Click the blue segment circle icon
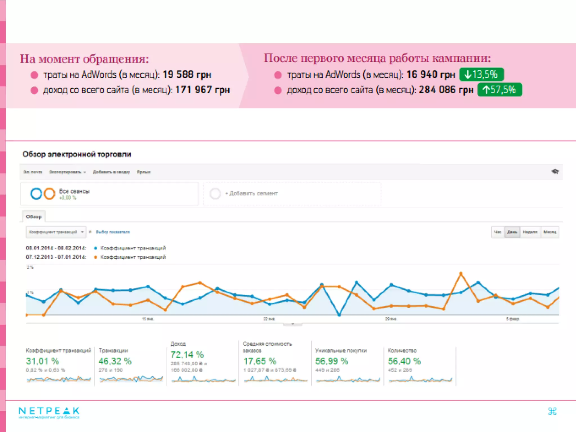Viewport: 576px width, 432px height. [x=36, y=194]
